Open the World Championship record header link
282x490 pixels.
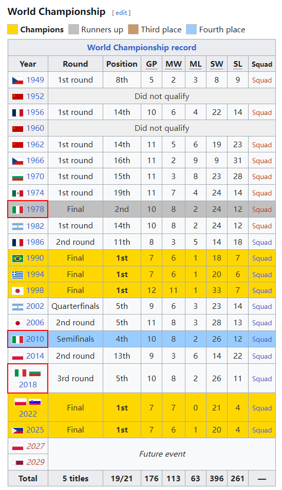(x=141, y=48)
